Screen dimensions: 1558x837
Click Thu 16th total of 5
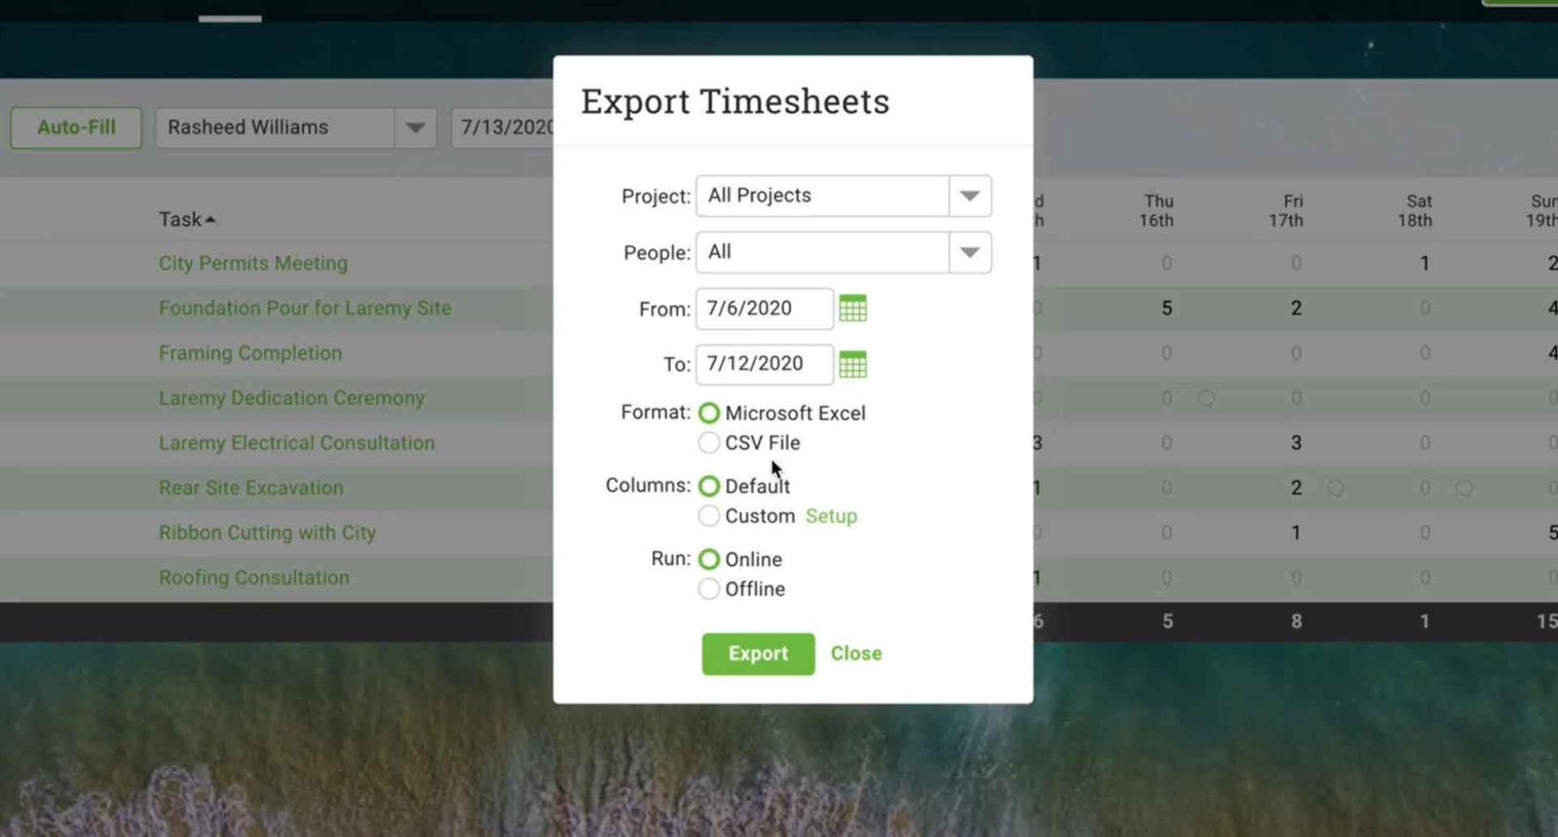1168,621
